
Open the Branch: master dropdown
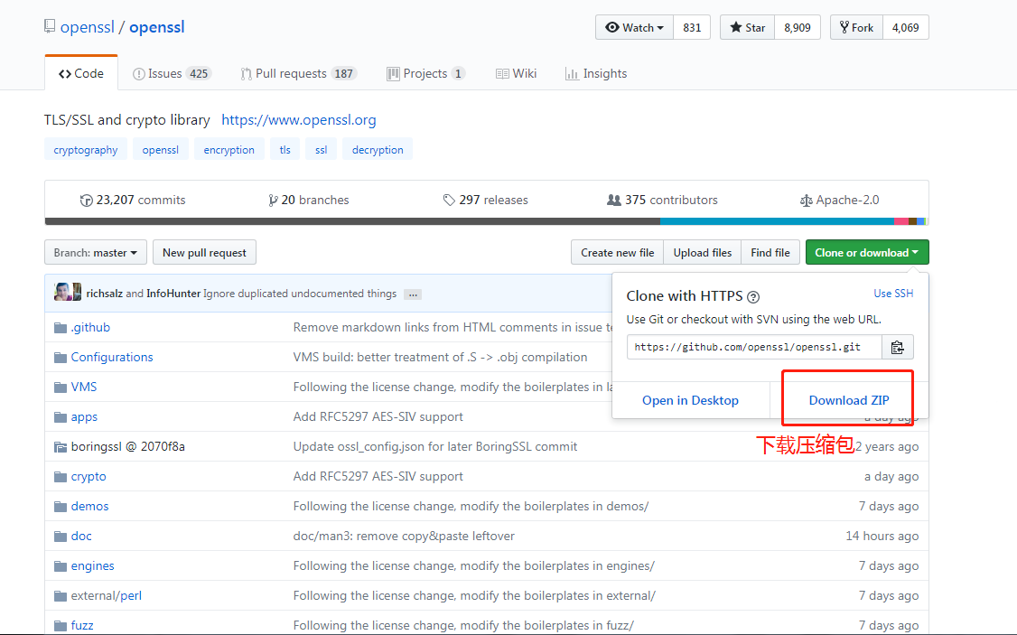[96, 252]
